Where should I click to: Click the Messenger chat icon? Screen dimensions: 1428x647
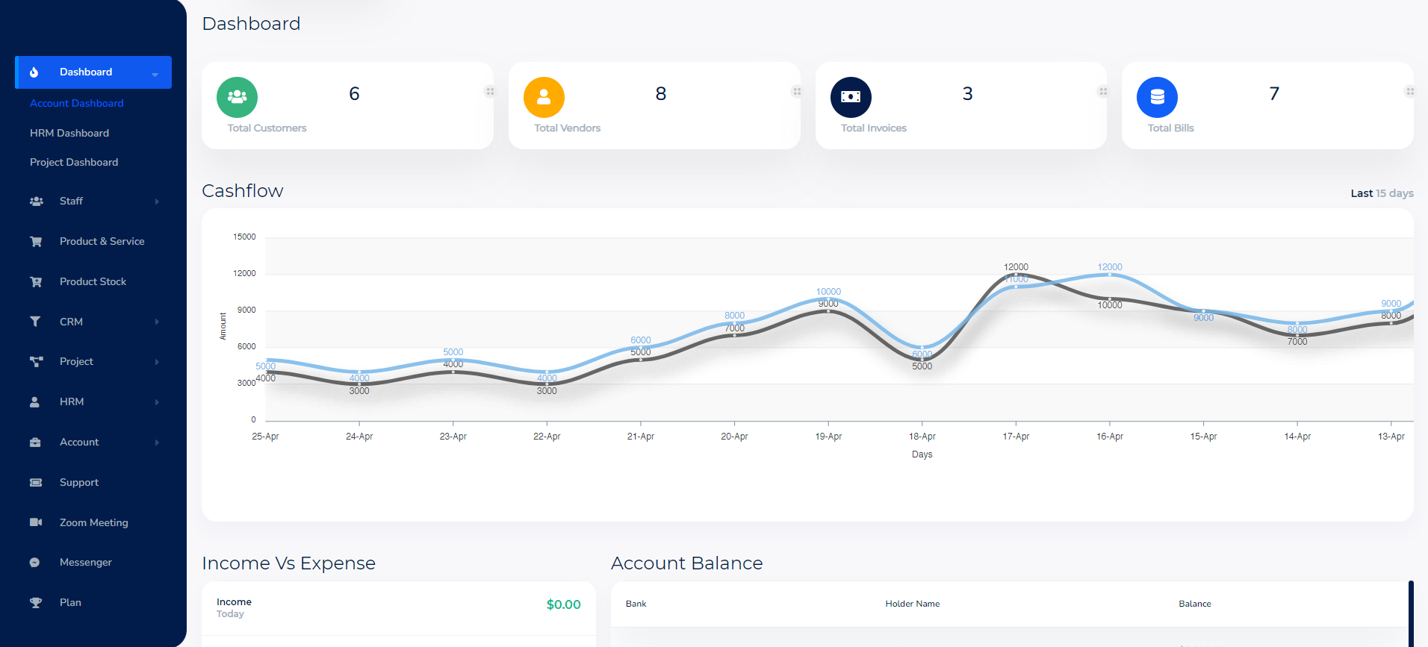point(34,563)
